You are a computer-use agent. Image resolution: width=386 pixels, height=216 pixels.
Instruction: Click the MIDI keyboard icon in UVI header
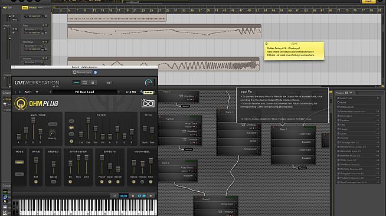109,83
